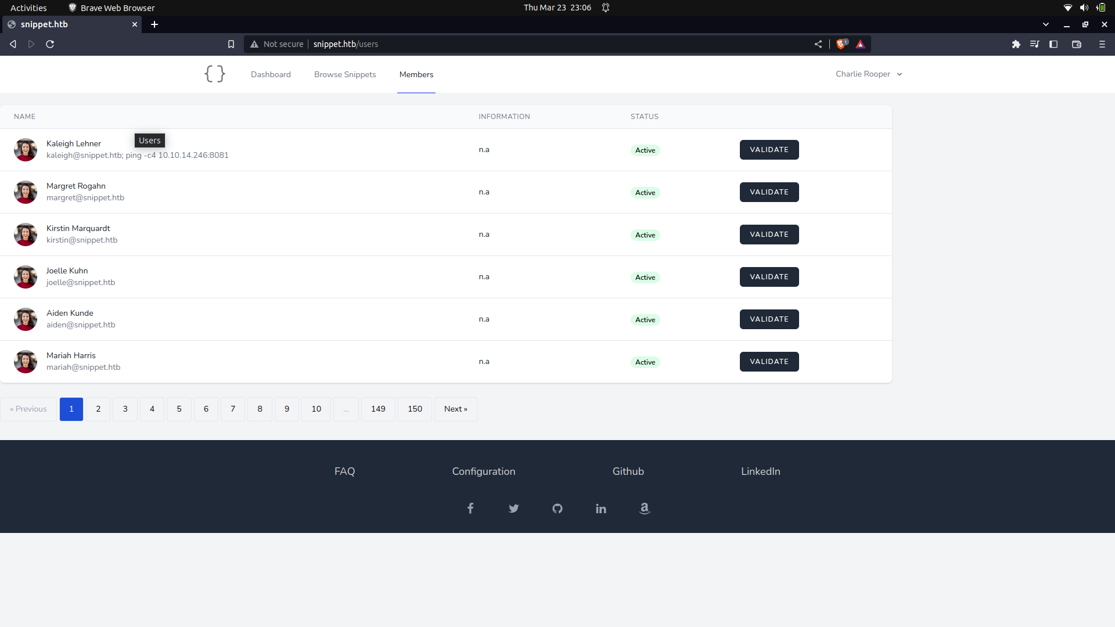The height and width of the screenshot is (627, 1115).
Task: Click the Amazon footer icon
Action: tap(645, 509)
